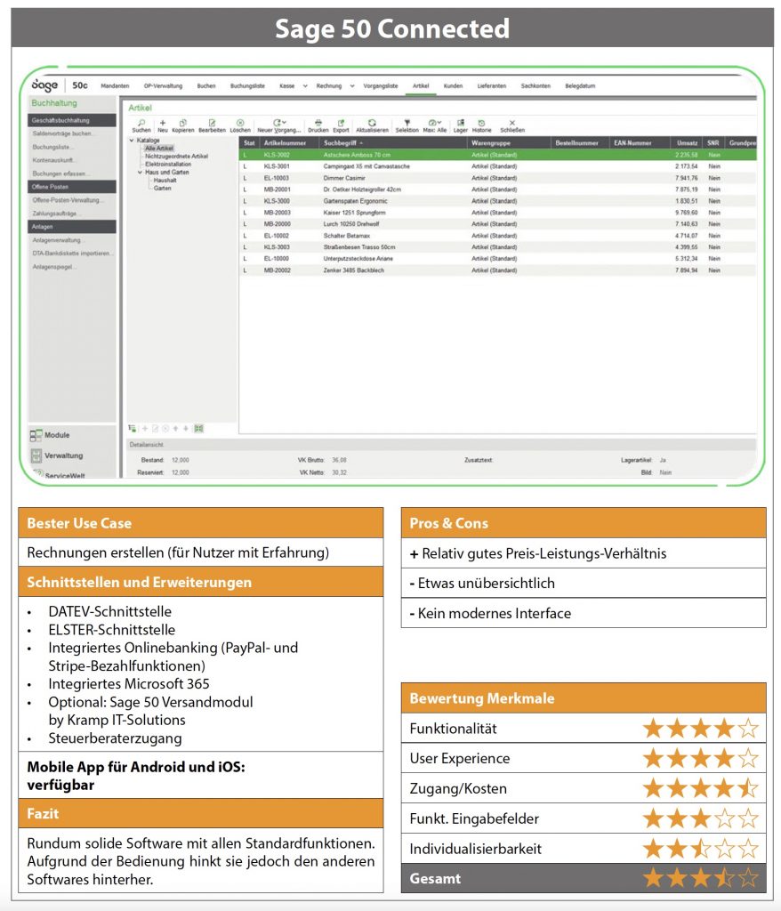Select row Dr. Oetker Holzteigroller 42cm
Image resolution: width=781 pixels, height=911 pixels.
click(x=498, y=189)
